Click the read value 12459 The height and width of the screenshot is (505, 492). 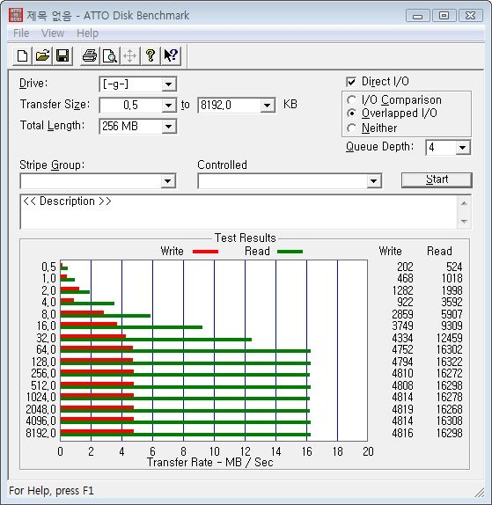coord(449,338)
